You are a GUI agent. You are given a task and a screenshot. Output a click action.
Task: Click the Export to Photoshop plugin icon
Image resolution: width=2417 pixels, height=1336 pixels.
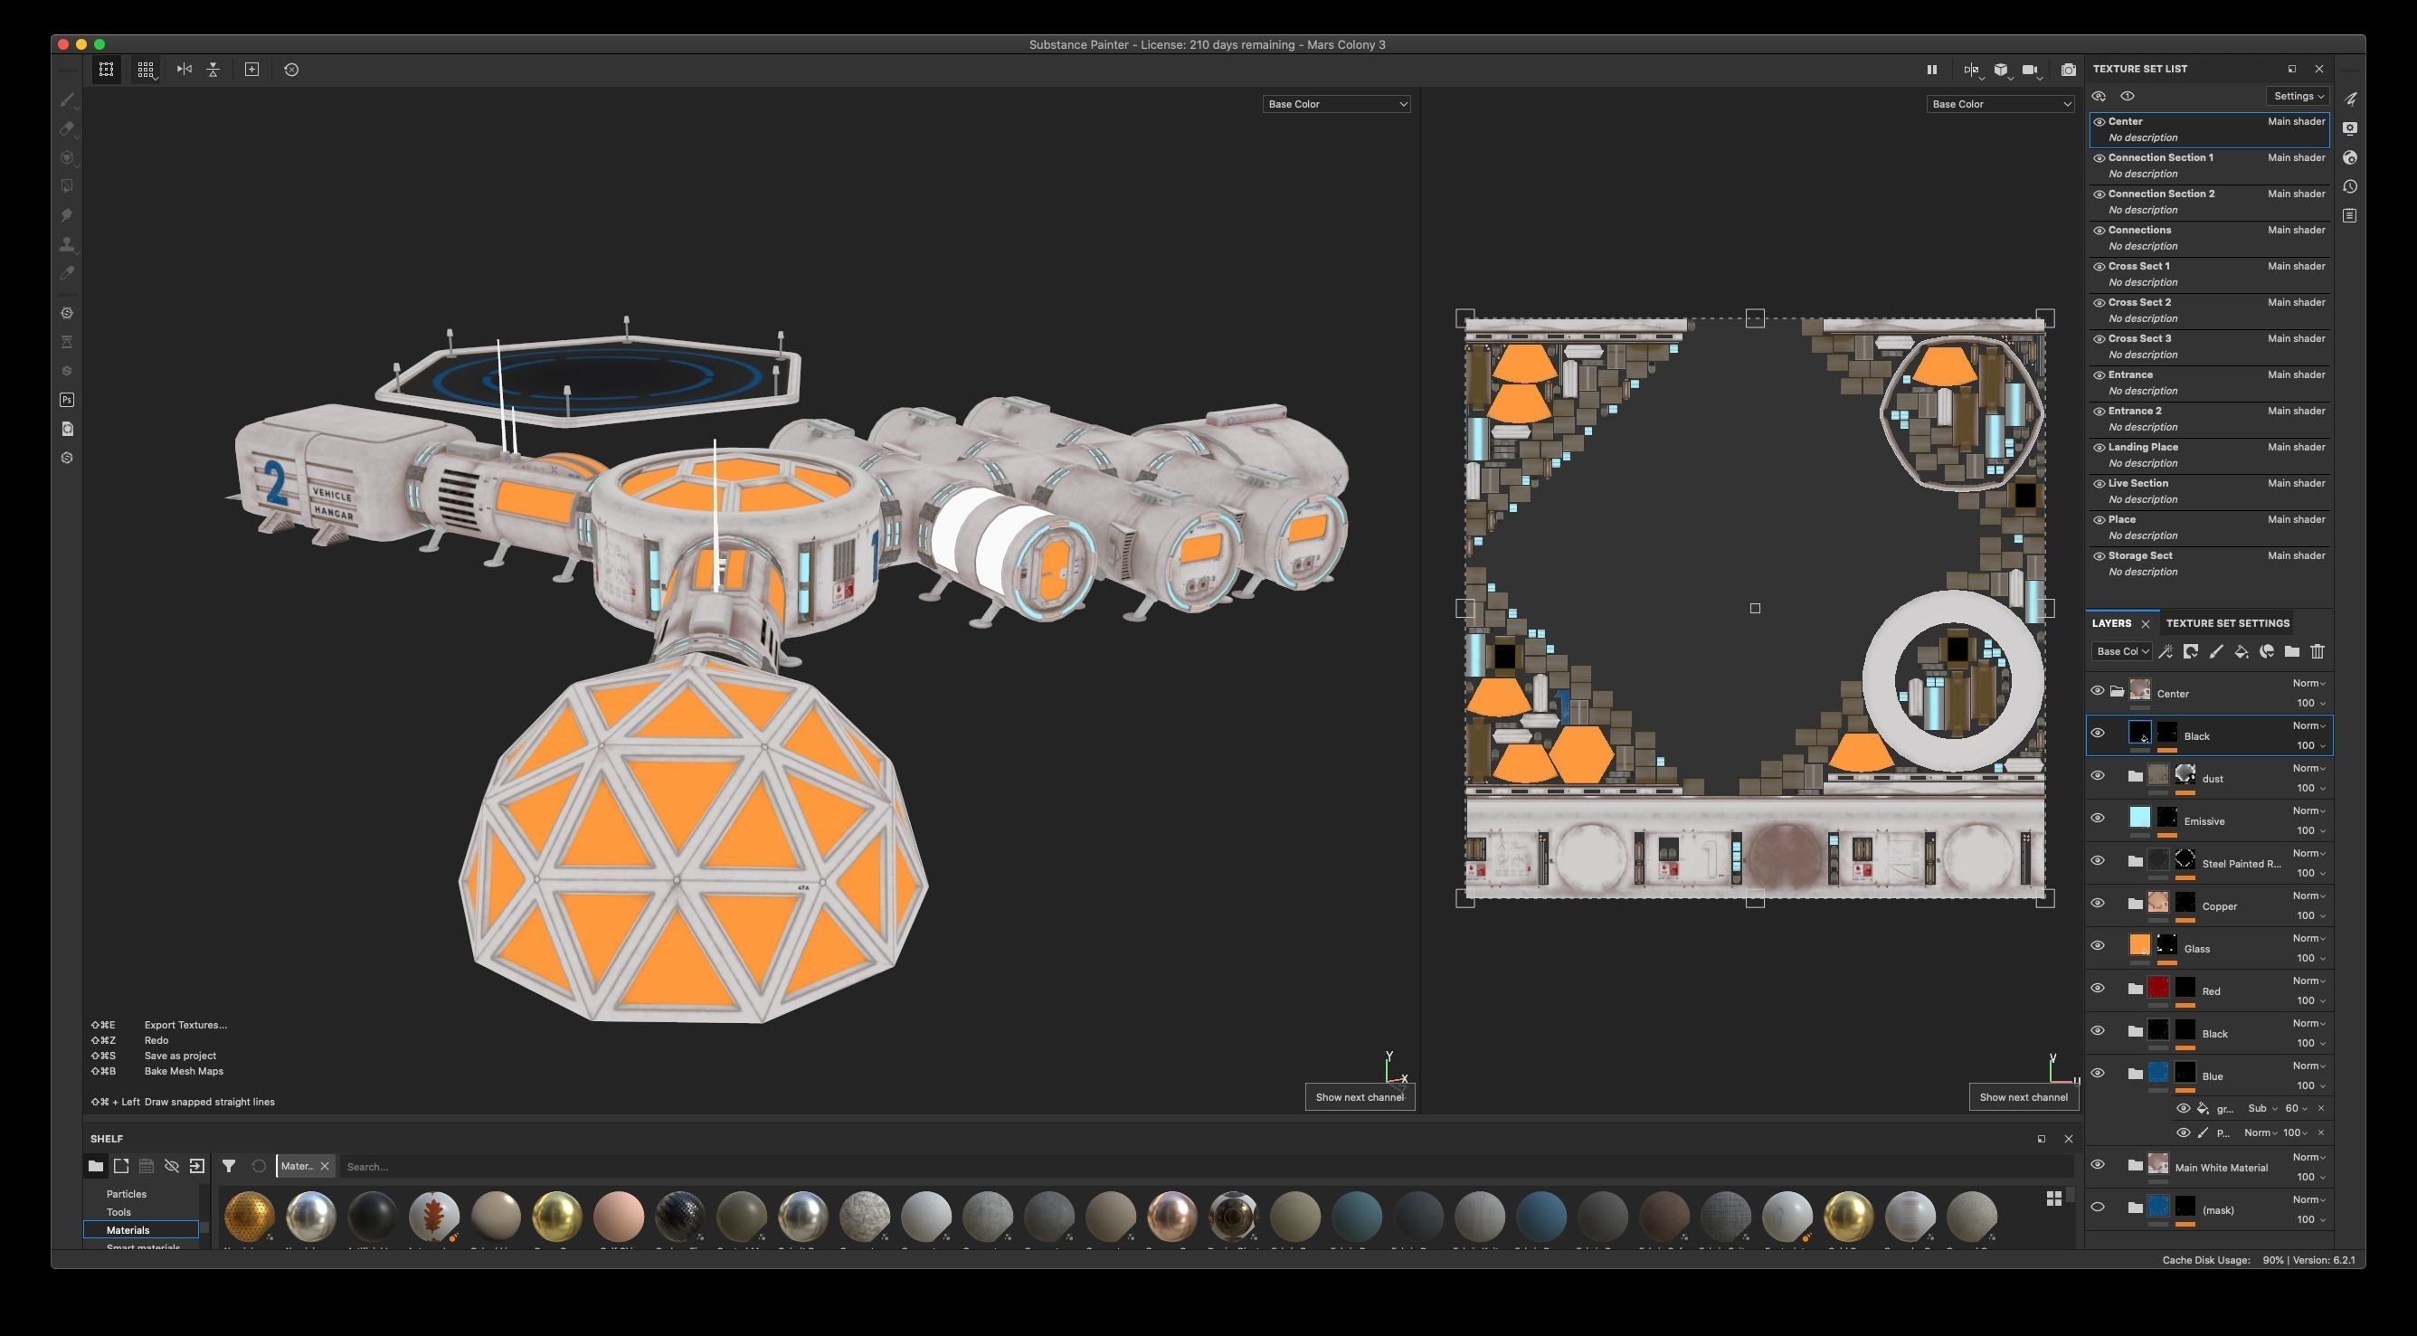coord(67,400)
